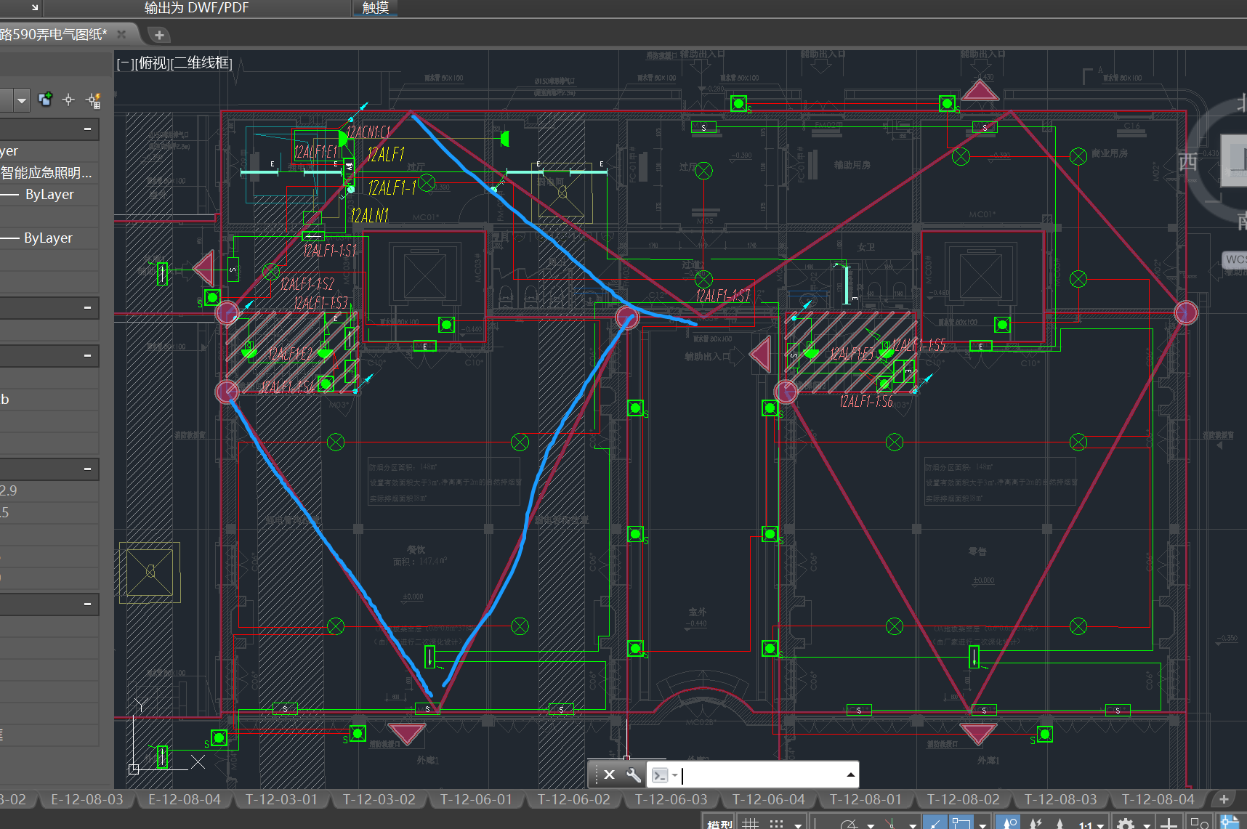Click into the command line input field
This screenshot has height=829, width=1247.
pyautogui.click(x=762, y=775)
